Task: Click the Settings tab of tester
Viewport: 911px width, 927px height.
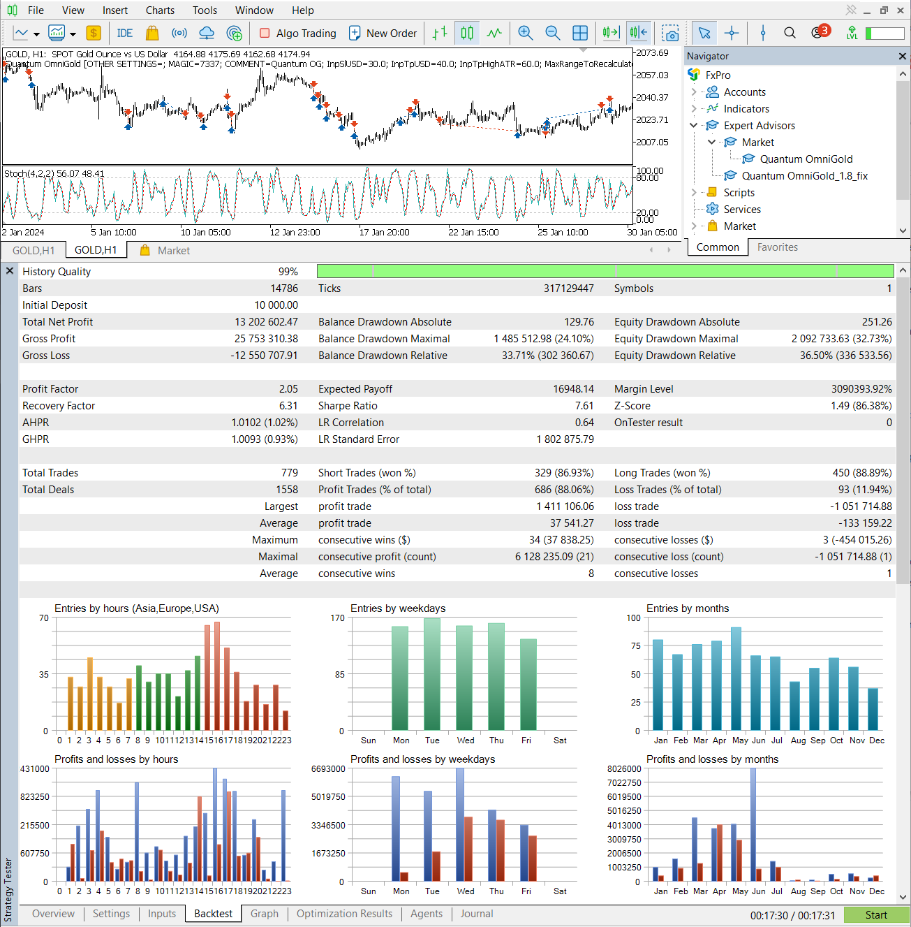Action: point(111,914)
